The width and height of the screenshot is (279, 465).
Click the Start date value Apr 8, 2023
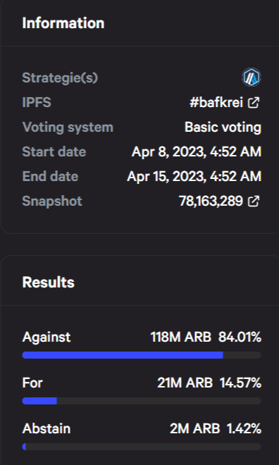[x=197, y=152]
